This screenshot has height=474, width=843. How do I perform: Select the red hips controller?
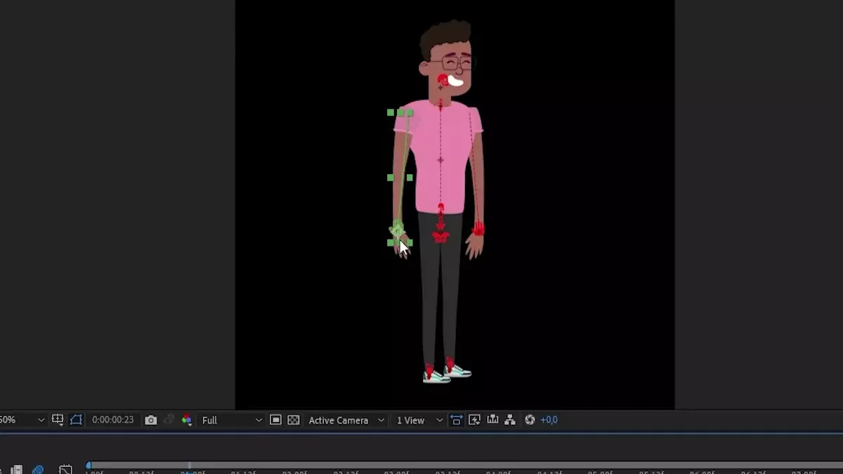(440, 237)
